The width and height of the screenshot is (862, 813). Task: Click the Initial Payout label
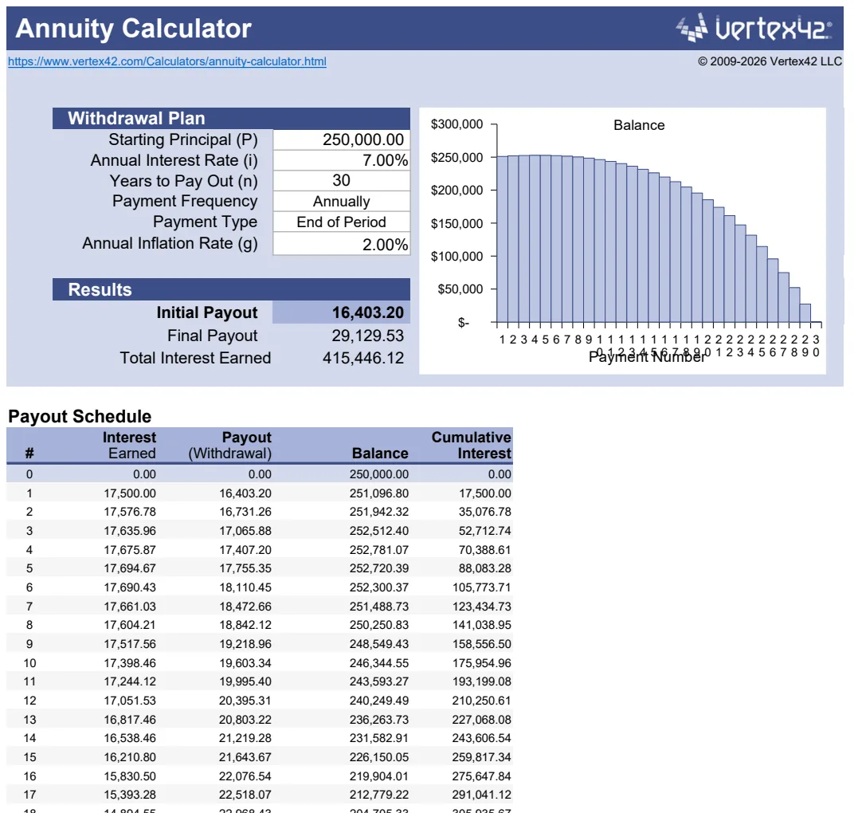click(206, 312)
